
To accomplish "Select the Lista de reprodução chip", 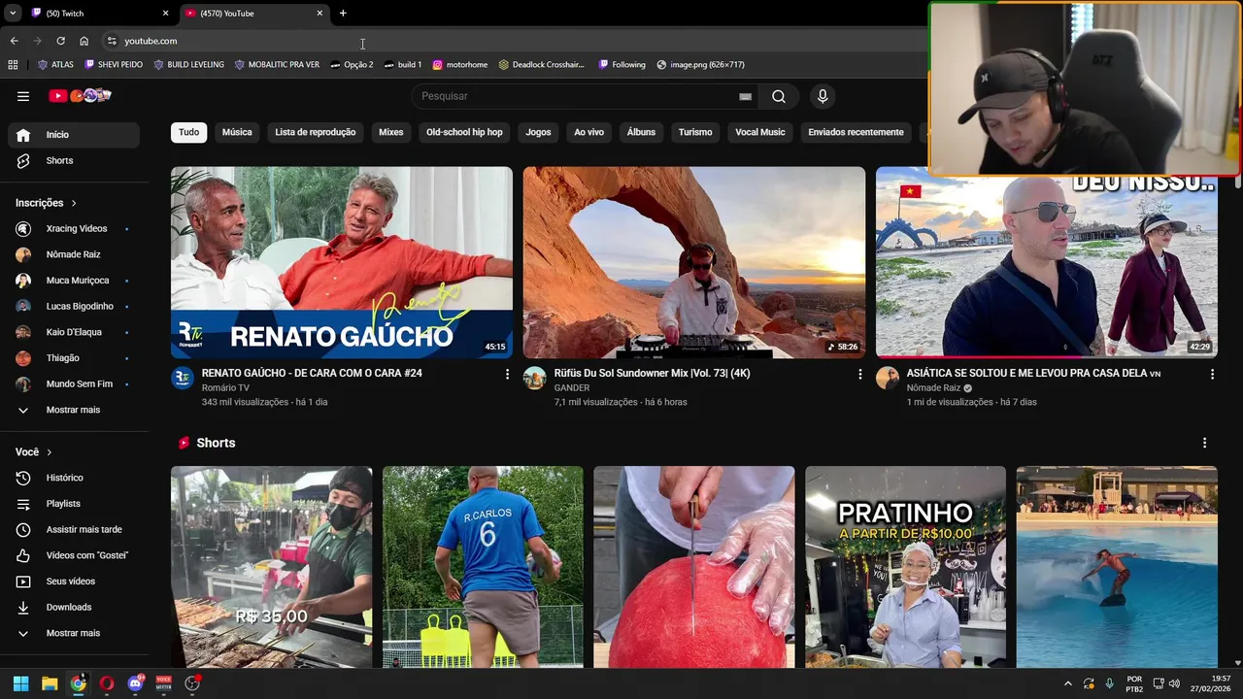I will click(316, 132).
